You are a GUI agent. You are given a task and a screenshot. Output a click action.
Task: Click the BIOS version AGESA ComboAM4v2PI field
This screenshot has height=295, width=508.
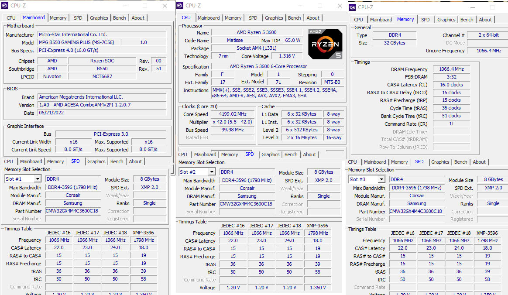tap(102, 105)
